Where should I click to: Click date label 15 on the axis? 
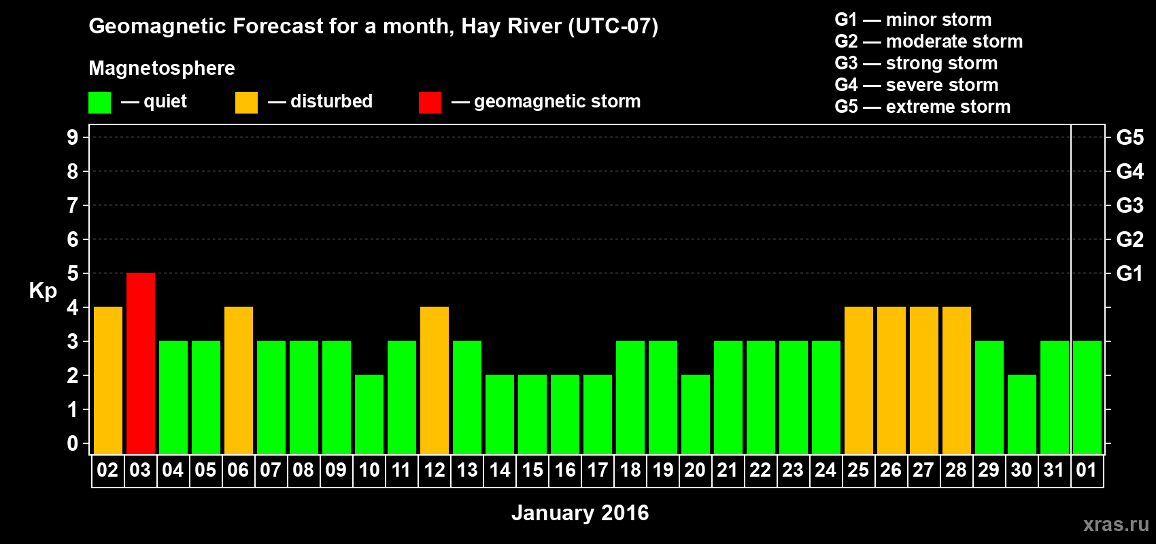[532, 470]
